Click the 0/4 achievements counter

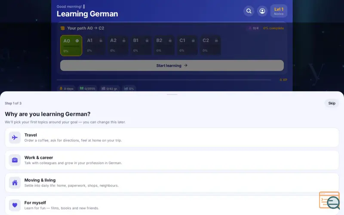click(x=253, y=28)
